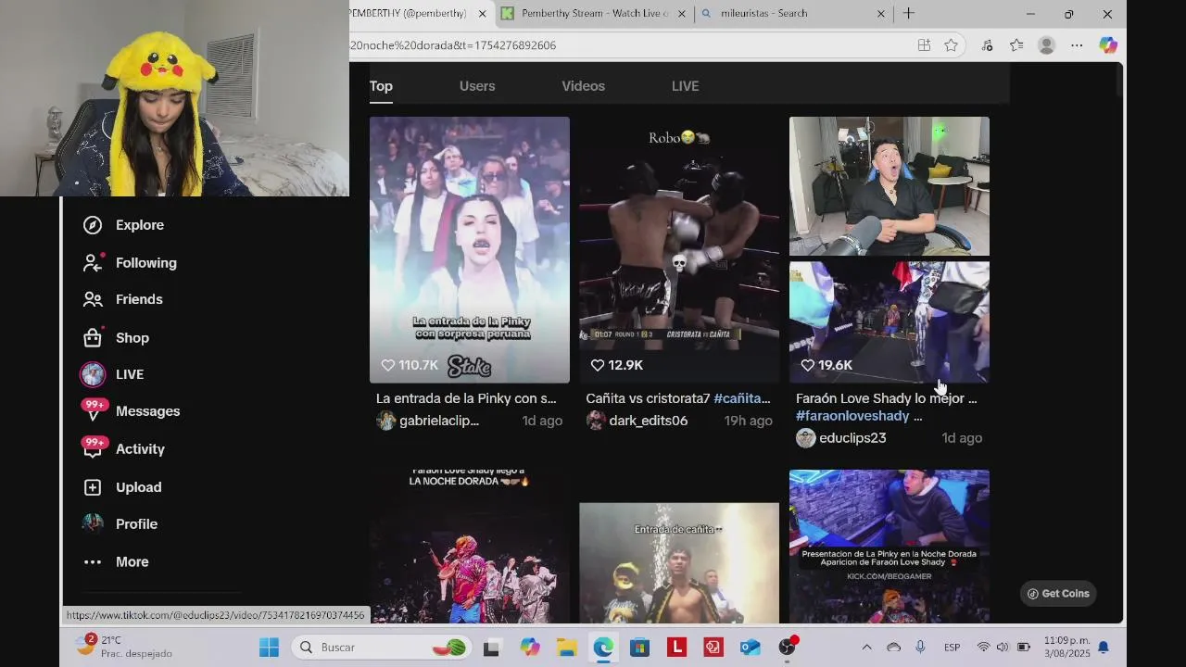The width and height of the screenshot is (1186, 667).
Task: Open the Copilot icon in Edge
Action: 1107,45
